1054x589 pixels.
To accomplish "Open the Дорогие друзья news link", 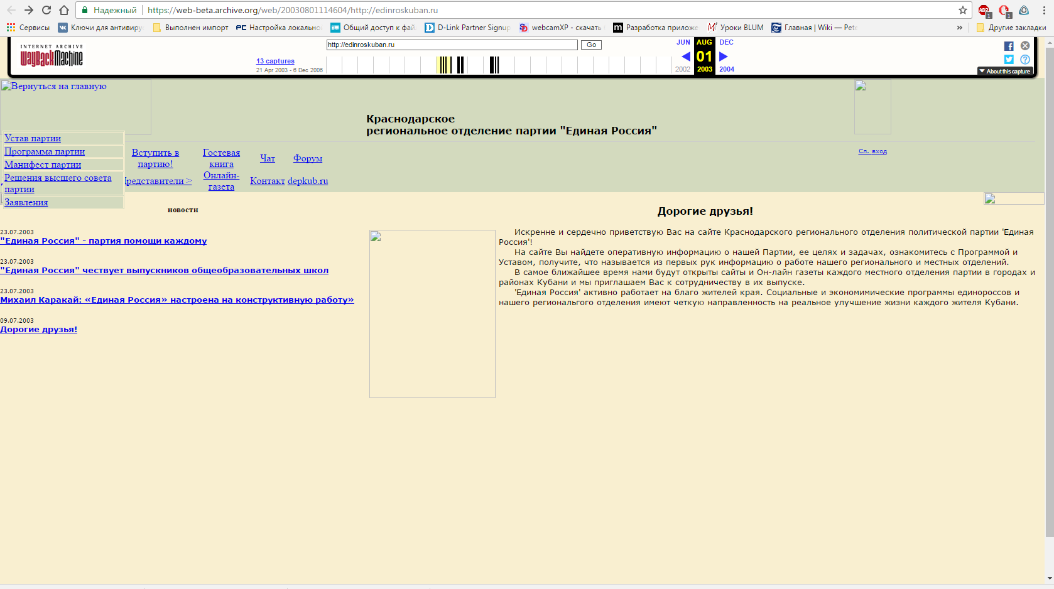I will 39,330.
